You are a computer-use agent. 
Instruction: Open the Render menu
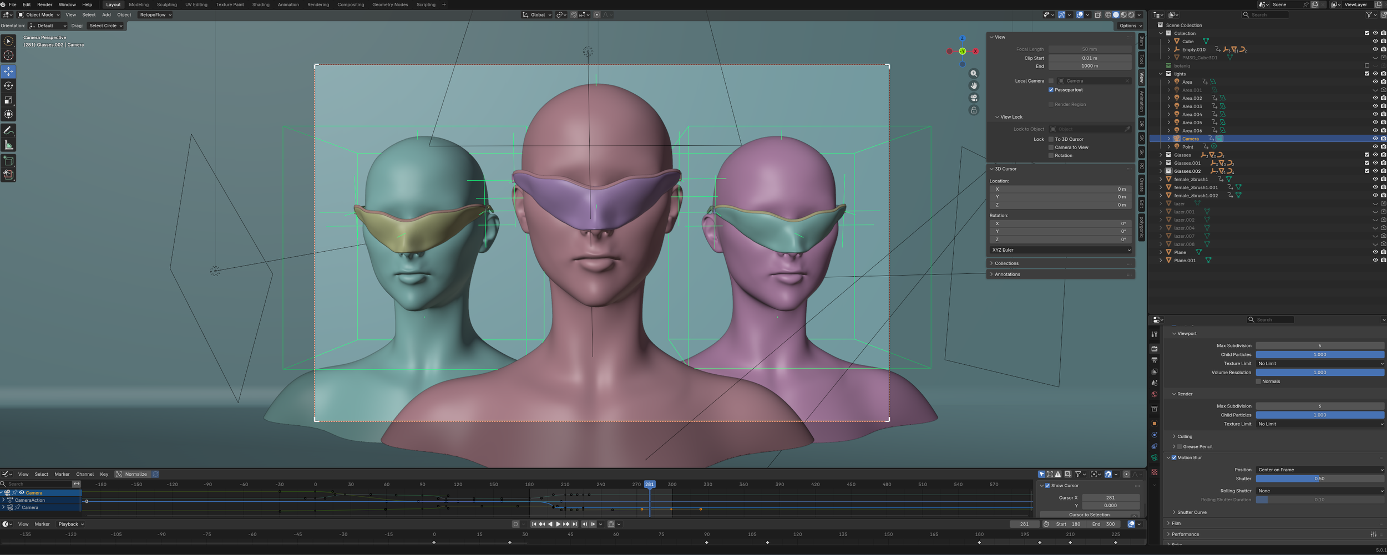[44, 4]
